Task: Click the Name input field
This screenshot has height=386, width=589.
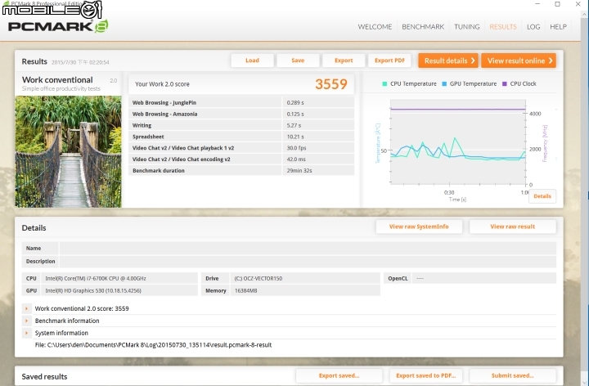Action: tap(308, 248)
